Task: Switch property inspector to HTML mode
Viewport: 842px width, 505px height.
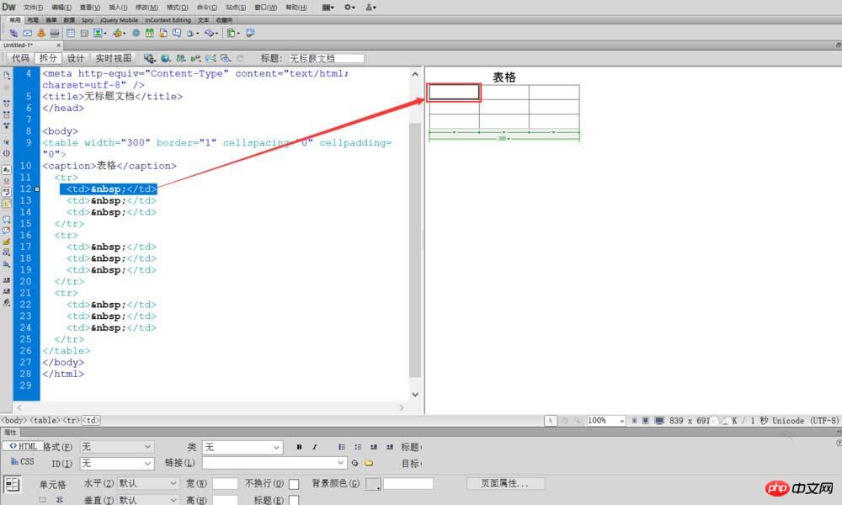Action: [23, 446]
